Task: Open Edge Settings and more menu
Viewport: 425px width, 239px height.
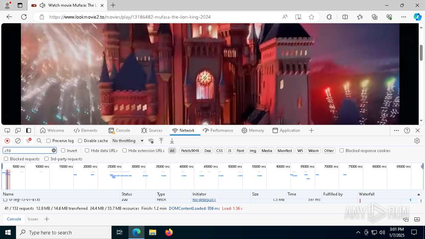Action: [404, 17]
